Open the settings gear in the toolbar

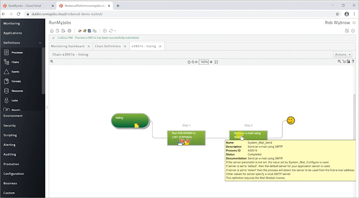click(69, 31)
